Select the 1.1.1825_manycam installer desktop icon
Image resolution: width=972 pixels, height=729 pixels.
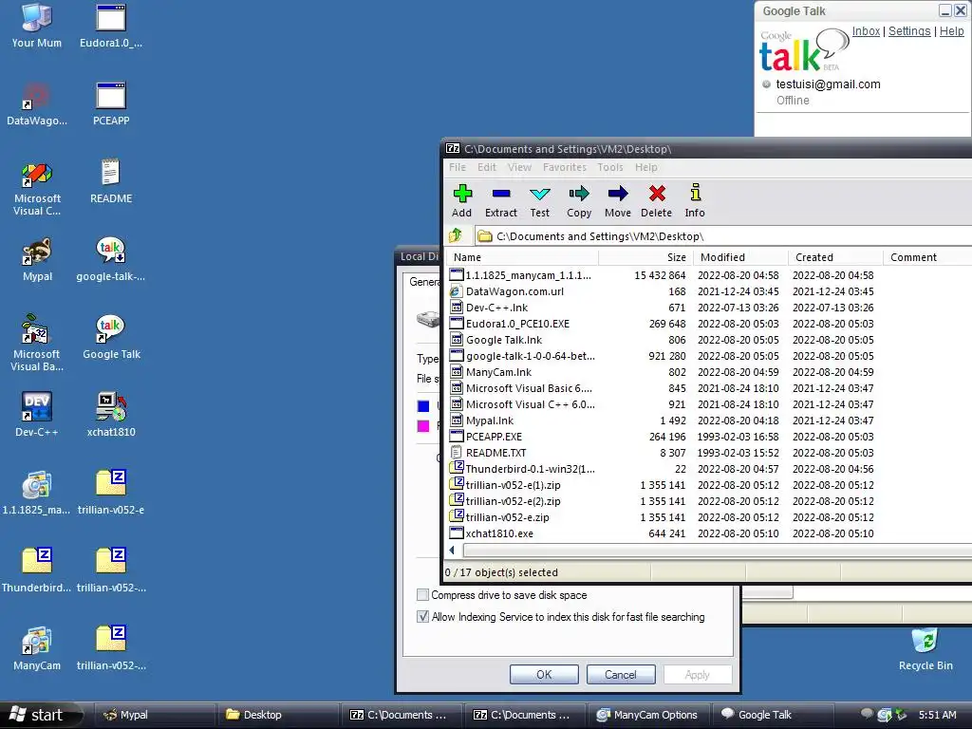(x=37, y=493)
